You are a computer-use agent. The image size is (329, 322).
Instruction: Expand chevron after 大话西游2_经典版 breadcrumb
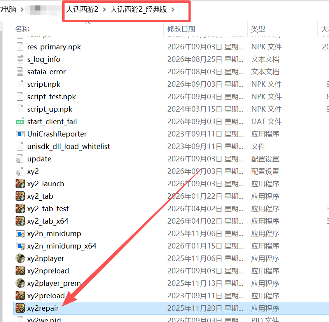pyautogui.click(x=173, y=10)
